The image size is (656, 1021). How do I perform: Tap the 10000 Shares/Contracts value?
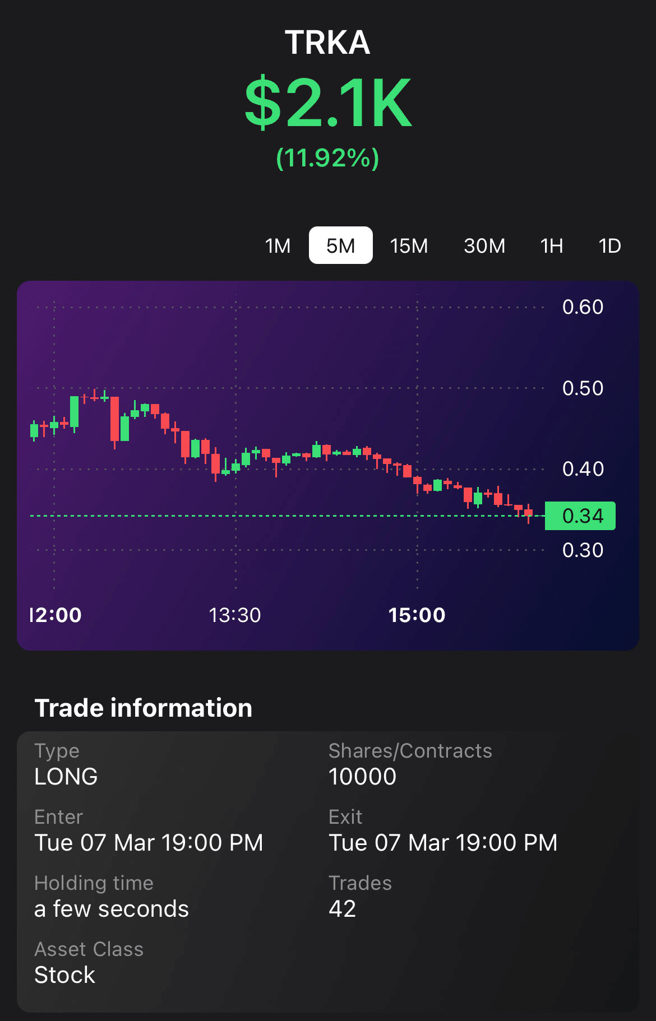point(362,777)
